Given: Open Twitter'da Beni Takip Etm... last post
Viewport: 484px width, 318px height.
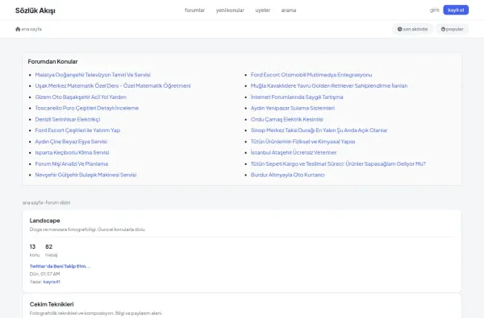Looking at the screenshot, I should tap(60, 266).
